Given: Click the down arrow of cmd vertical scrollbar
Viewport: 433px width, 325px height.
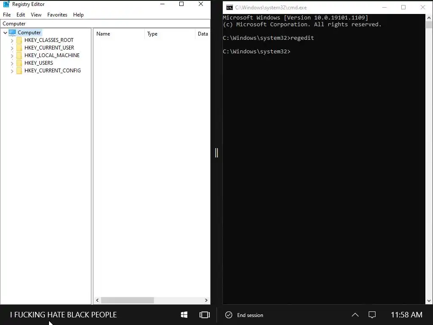Looking at the screenshot, I should pos(429,301).
